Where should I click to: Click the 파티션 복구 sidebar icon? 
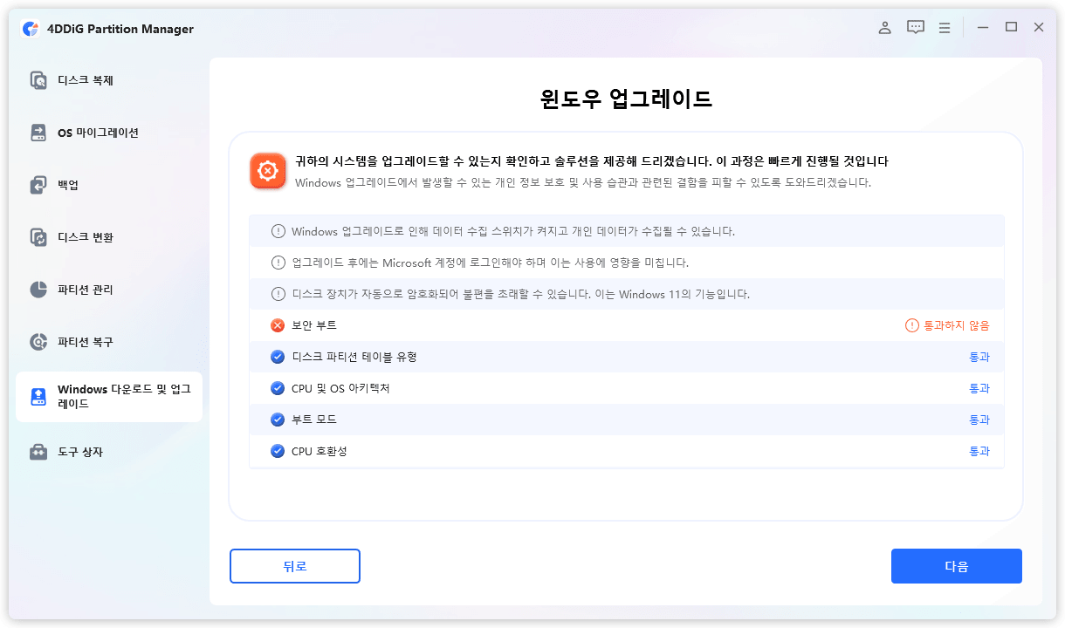[x=38, y=342]
